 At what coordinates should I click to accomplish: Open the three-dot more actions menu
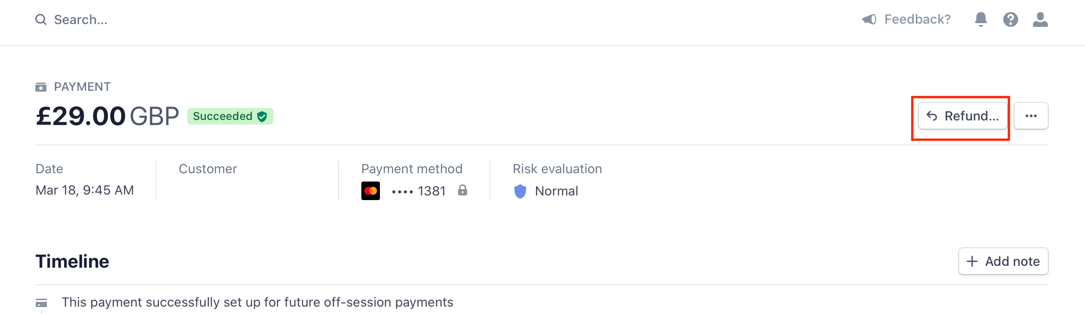point(1031,116)
